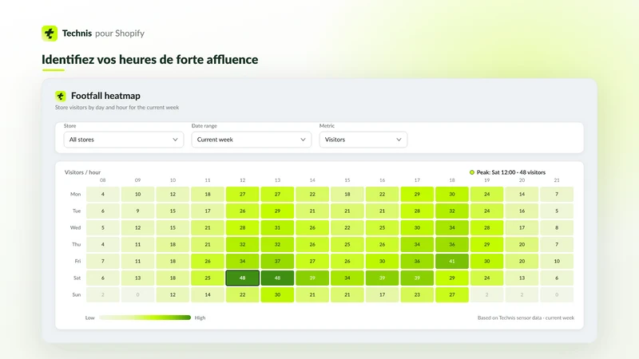Click the Sat 15:00 cell showing 34
This screenshot has width=639, height=359.
coord(347,278)
